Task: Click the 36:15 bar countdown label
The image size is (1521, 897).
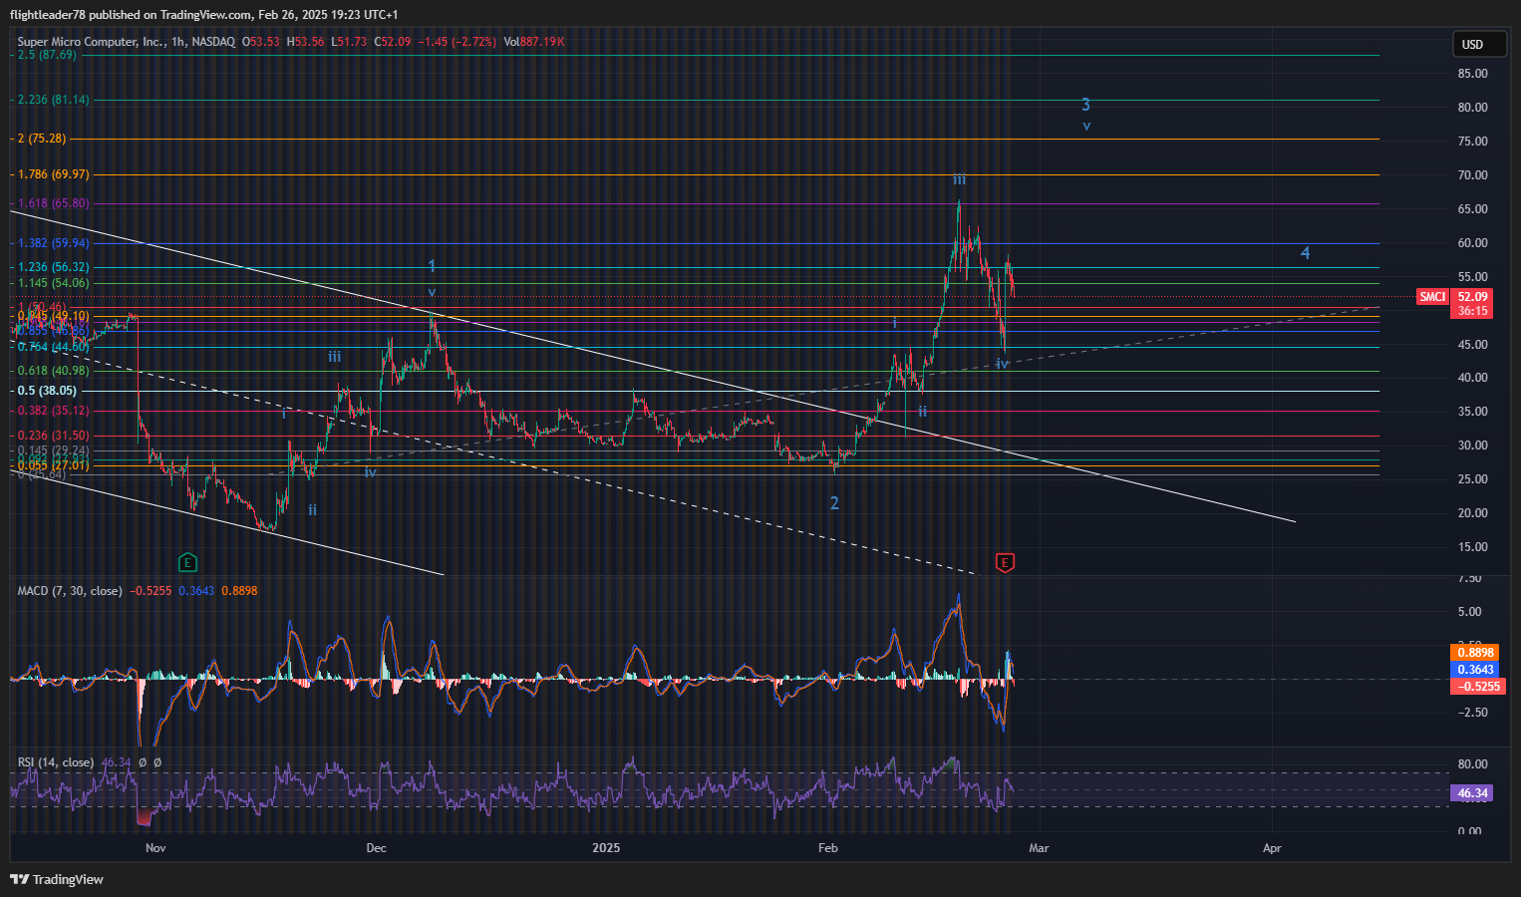Action: [x=1472, y=311]
